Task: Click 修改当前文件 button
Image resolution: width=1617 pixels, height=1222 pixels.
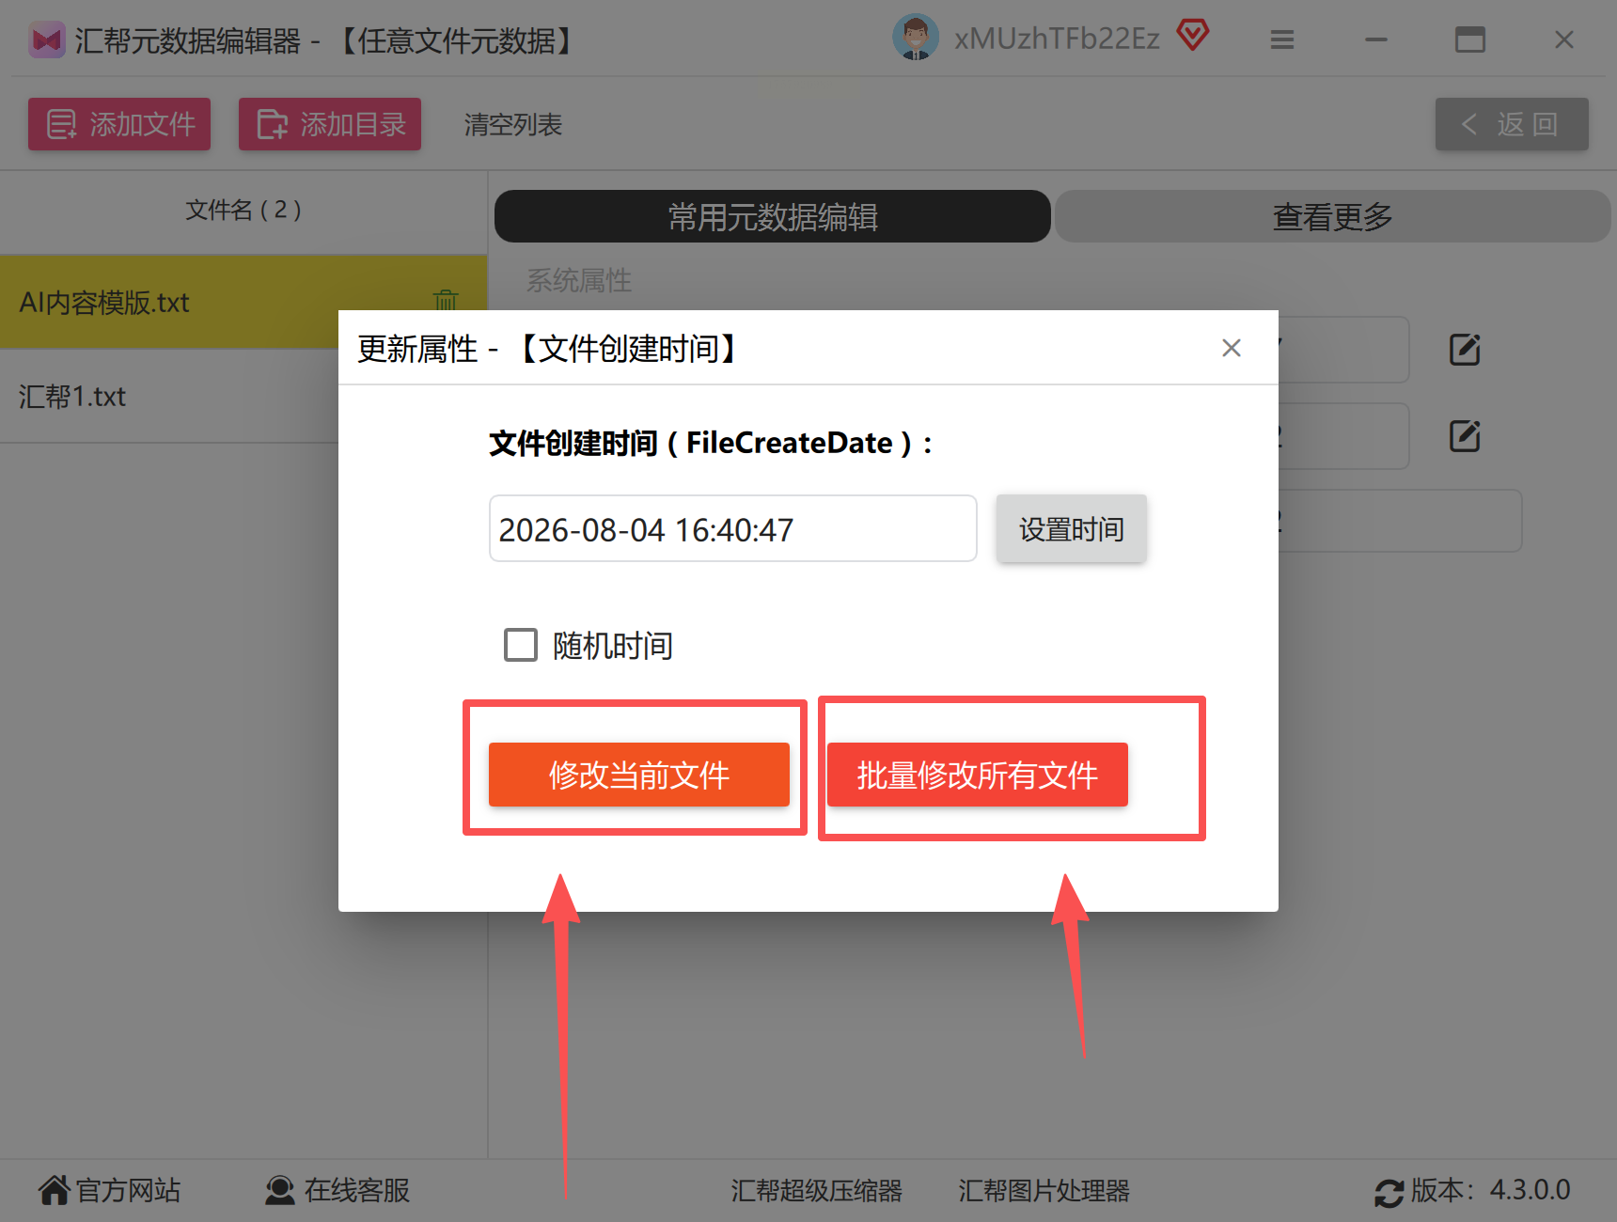Action: pyautogui.click(x=638, y=775)
